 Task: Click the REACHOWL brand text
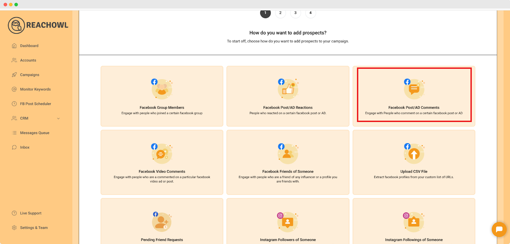click(x=47, y=25)
